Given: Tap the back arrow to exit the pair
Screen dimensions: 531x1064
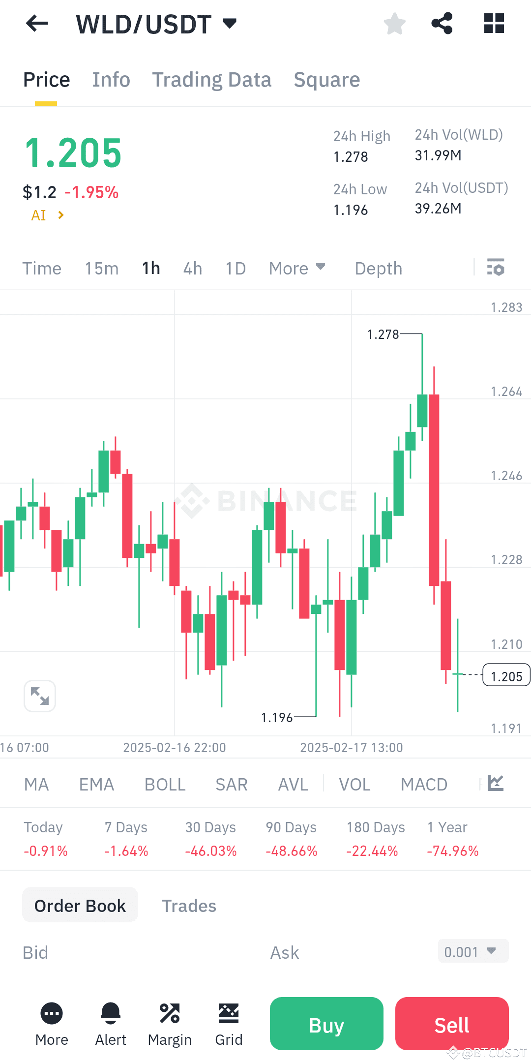Looking at the screenshot, I should 36,23.
